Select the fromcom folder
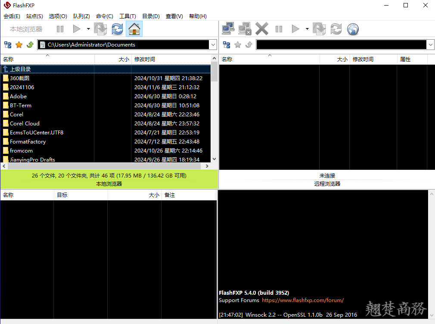The width and height of the screenshot is (435, 324). (106, 150)
